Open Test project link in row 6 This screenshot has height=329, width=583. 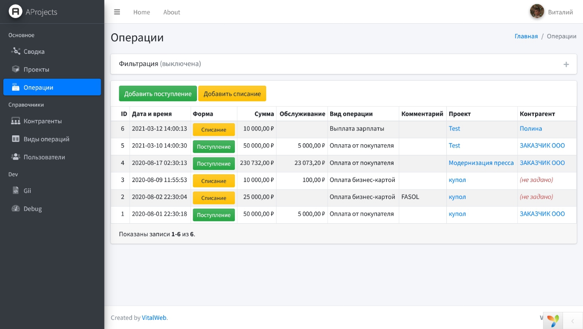pyautogui.click(x=454, y=128)
